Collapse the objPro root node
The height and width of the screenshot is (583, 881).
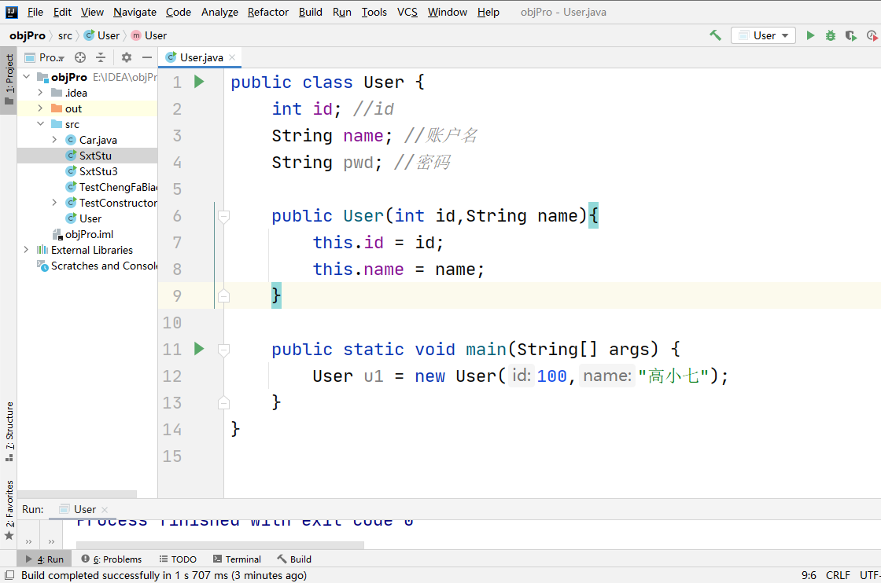(27, 77)
